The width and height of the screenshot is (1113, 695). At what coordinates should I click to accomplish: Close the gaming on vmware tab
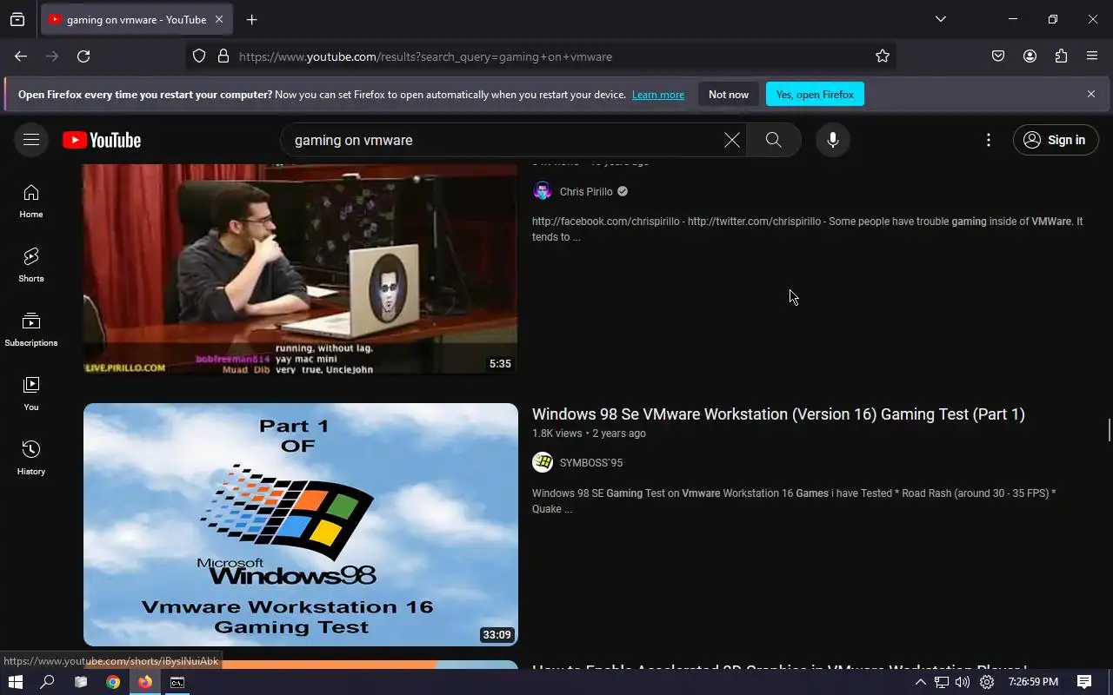click(x=219, y=19)
